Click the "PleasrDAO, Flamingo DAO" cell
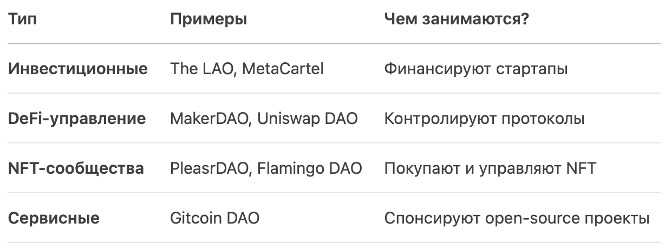 (266, 168)
